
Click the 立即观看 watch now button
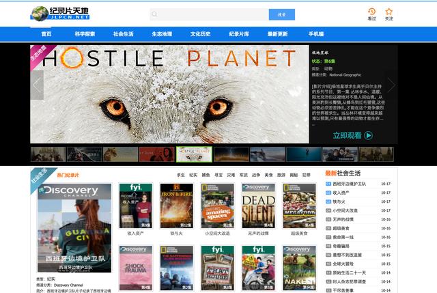tap(352, 135)
